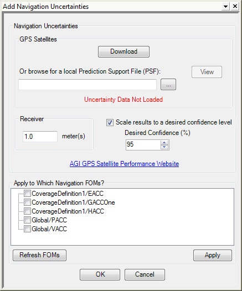
Task: Click the Download button for GPS satellites
Action: tap(123, 51)
